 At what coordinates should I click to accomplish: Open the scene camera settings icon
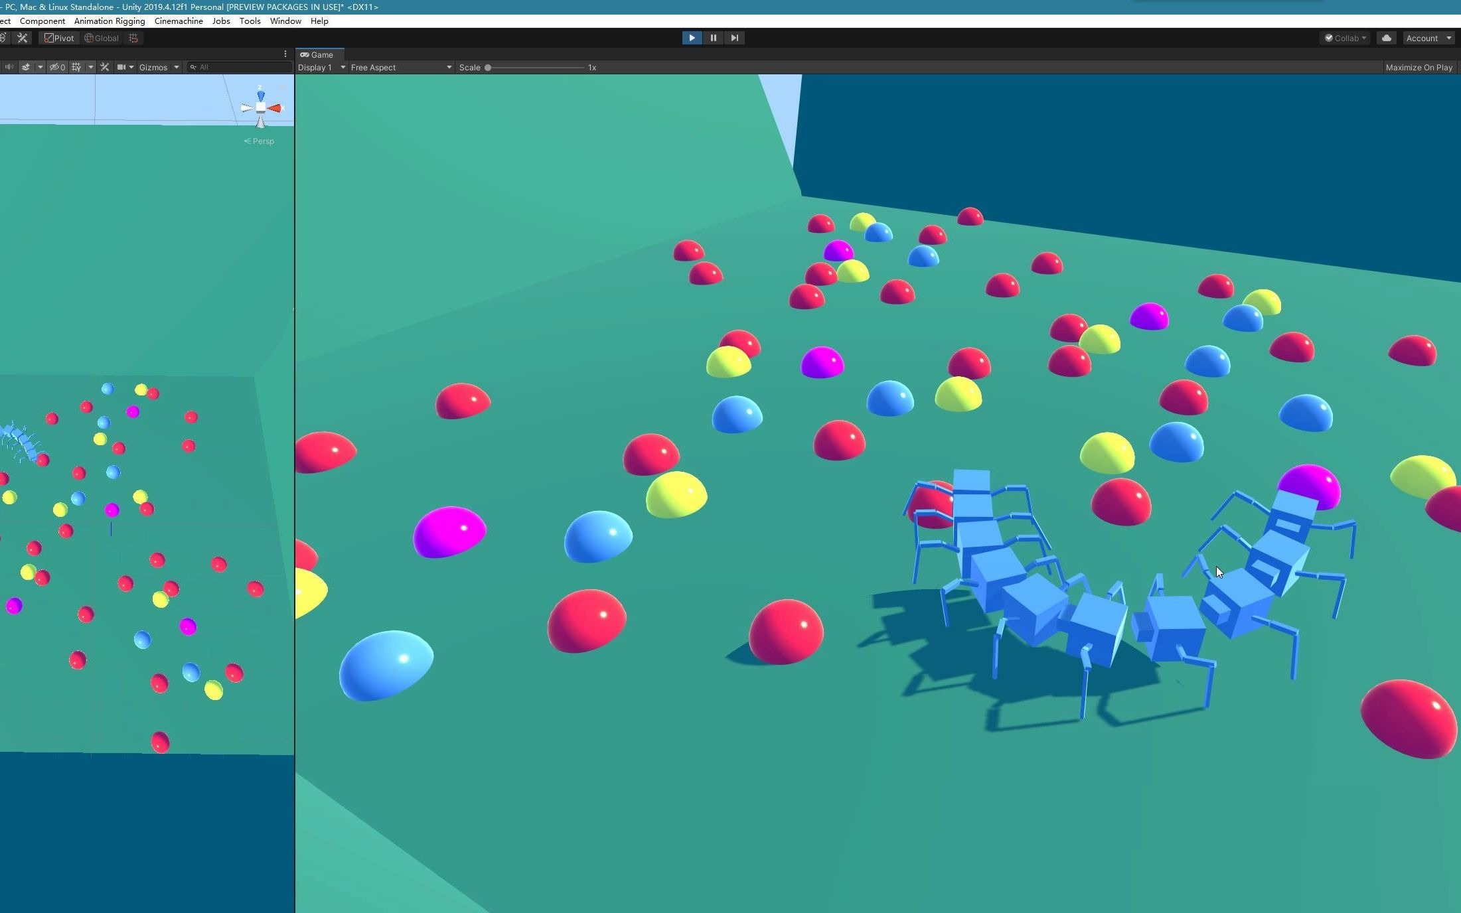(122, 66)
